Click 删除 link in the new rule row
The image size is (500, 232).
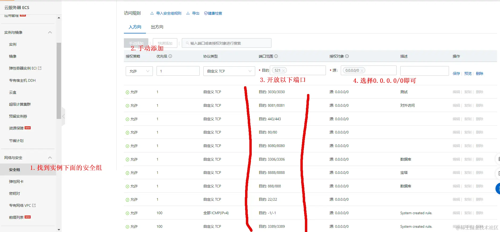(x=480, y=74)
